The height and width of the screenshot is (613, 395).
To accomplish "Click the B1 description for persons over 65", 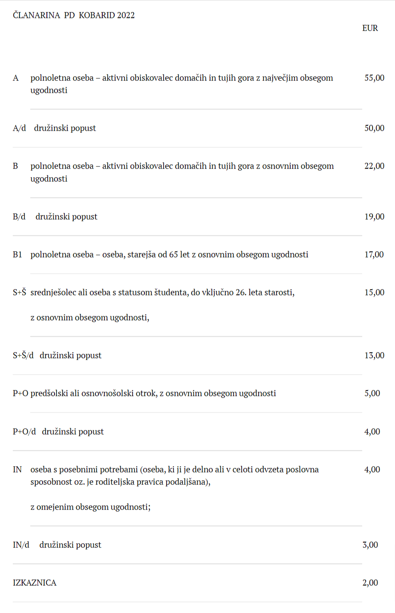I will click(169, 255).
